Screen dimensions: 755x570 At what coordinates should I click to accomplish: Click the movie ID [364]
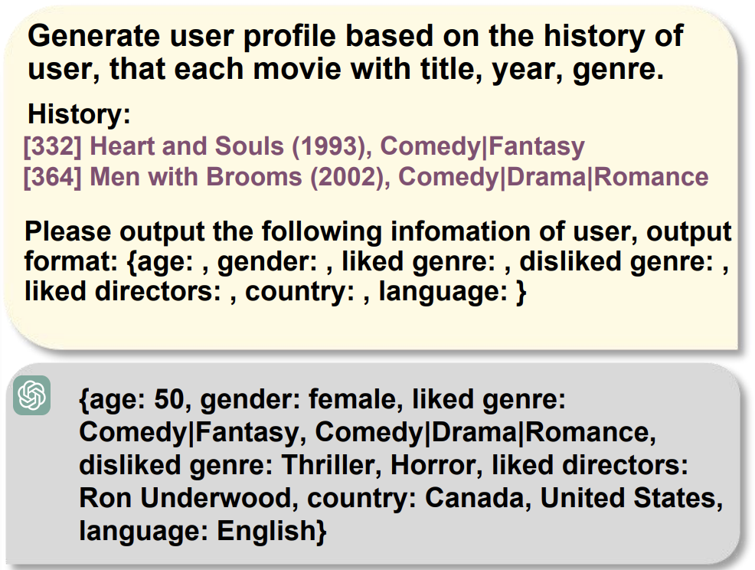click(x=53, y=177)
